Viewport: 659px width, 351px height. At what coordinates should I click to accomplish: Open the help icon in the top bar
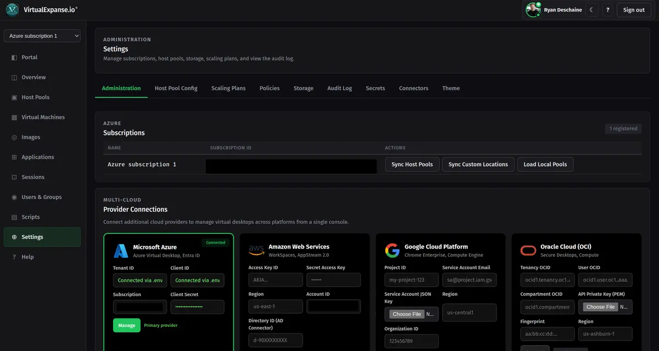click(607, 9)
